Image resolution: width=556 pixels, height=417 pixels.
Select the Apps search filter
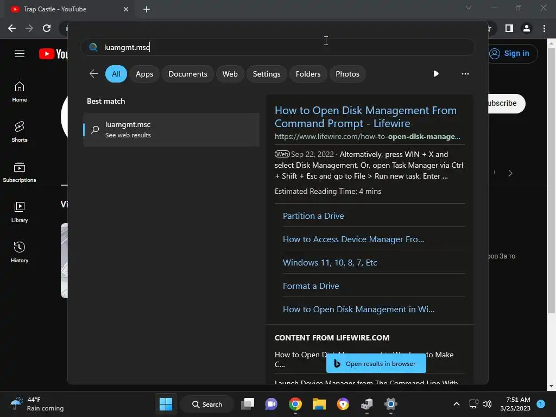click(x=144, y=74)
